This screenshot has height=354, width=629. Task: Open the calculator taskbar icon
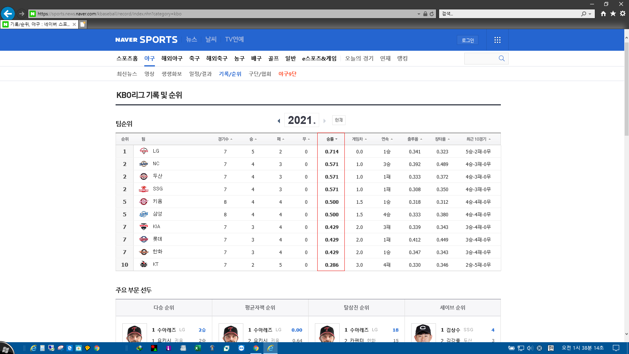[x=42, y=348]
